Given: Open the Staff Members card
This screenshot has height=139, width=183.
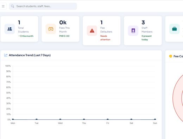Looking at the screenshot, I should tap(143, 31).
